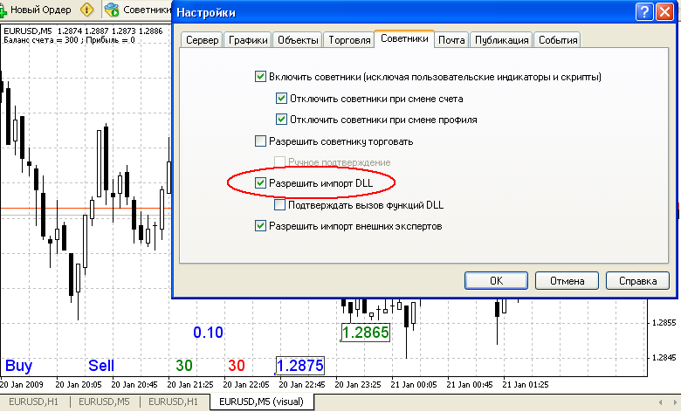Click the yellow diamond warning icon
681x412 pixels.
86,10
